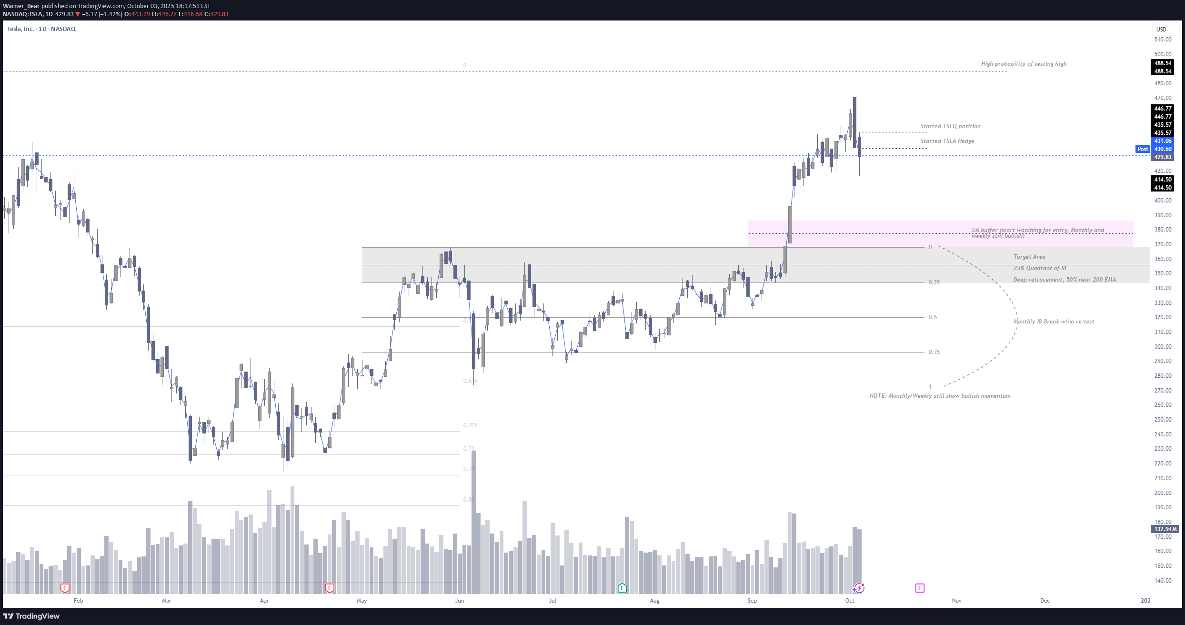Viewport: 1185px width, 625px height.
Task: Click the Oct label on time axis
Action: click(x=850, y=600)
